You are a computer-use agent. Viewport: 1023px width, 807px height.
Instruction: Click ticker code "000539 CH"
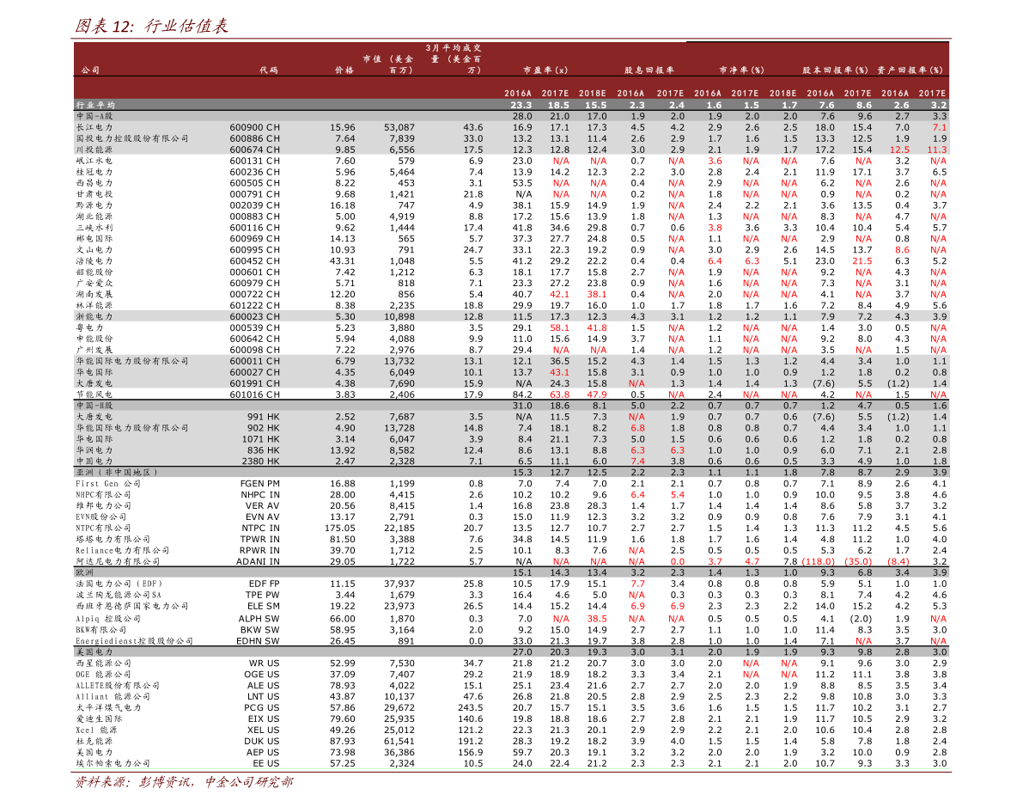[254, 327]
